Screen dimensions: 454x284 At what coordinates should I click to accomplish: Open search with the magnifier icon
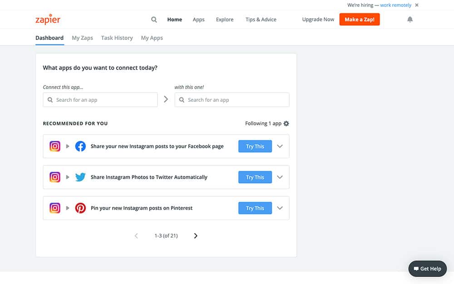point(154,20)
